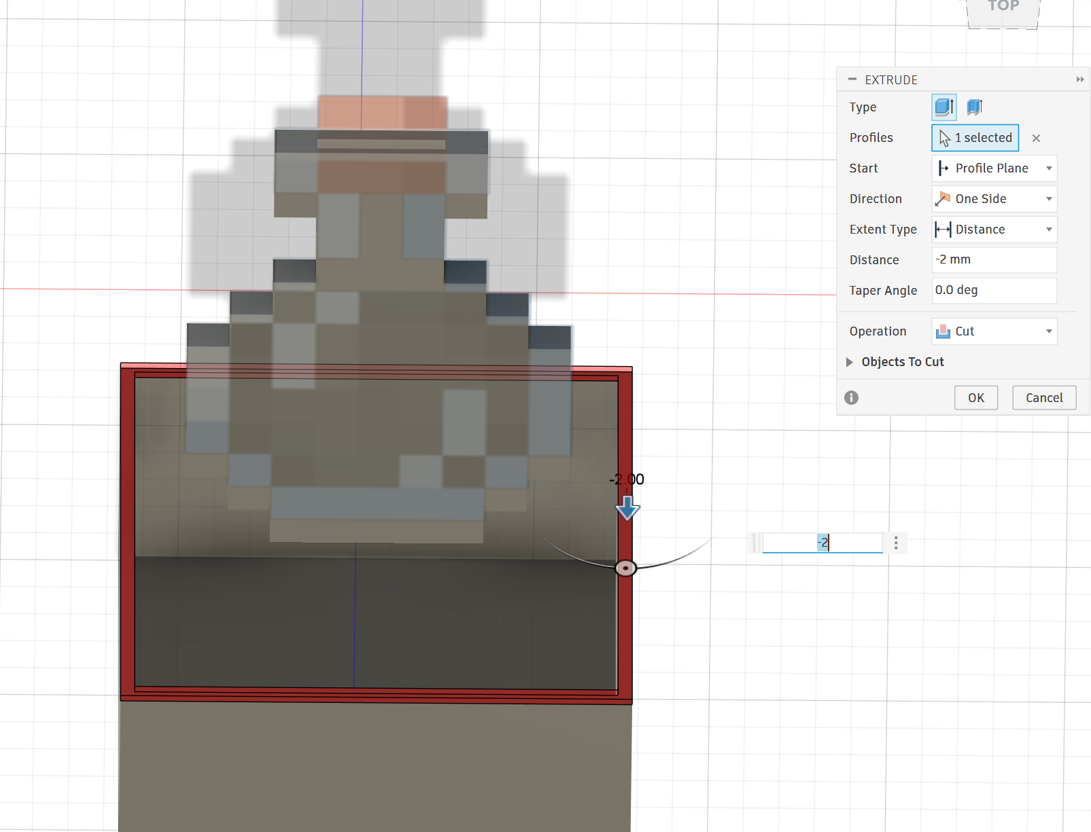Screen dimensions: 1091x832
Task: Open the Operation dropdown showing Cut
Action: pyautogui.click(x=994, y=331)
